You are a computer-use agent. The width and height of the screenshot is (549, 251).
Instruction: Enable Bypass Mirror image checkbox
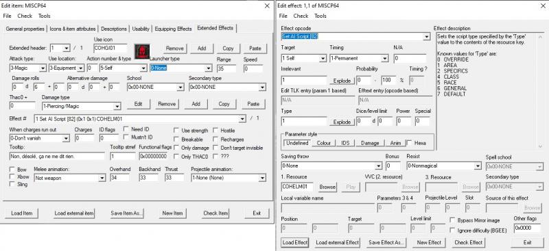[x=452, y=221]
